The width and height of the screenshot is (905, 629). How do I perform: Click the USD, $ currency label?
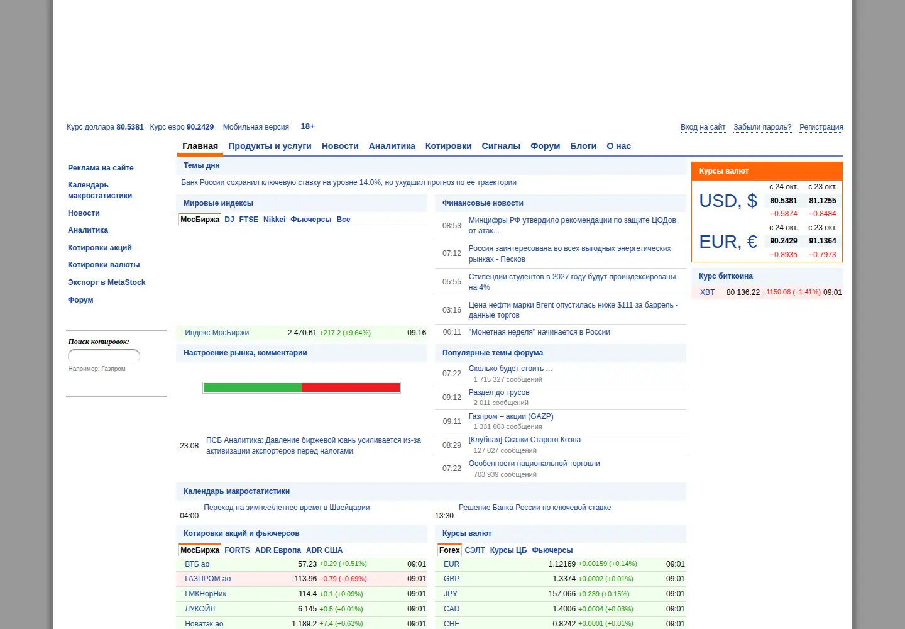(728, 201)
